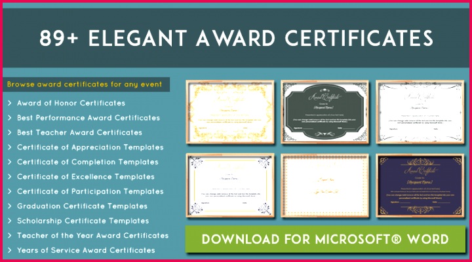Click chevron beside Award of Honor Certificates
The image size is (472, 262).
[10, 103]
